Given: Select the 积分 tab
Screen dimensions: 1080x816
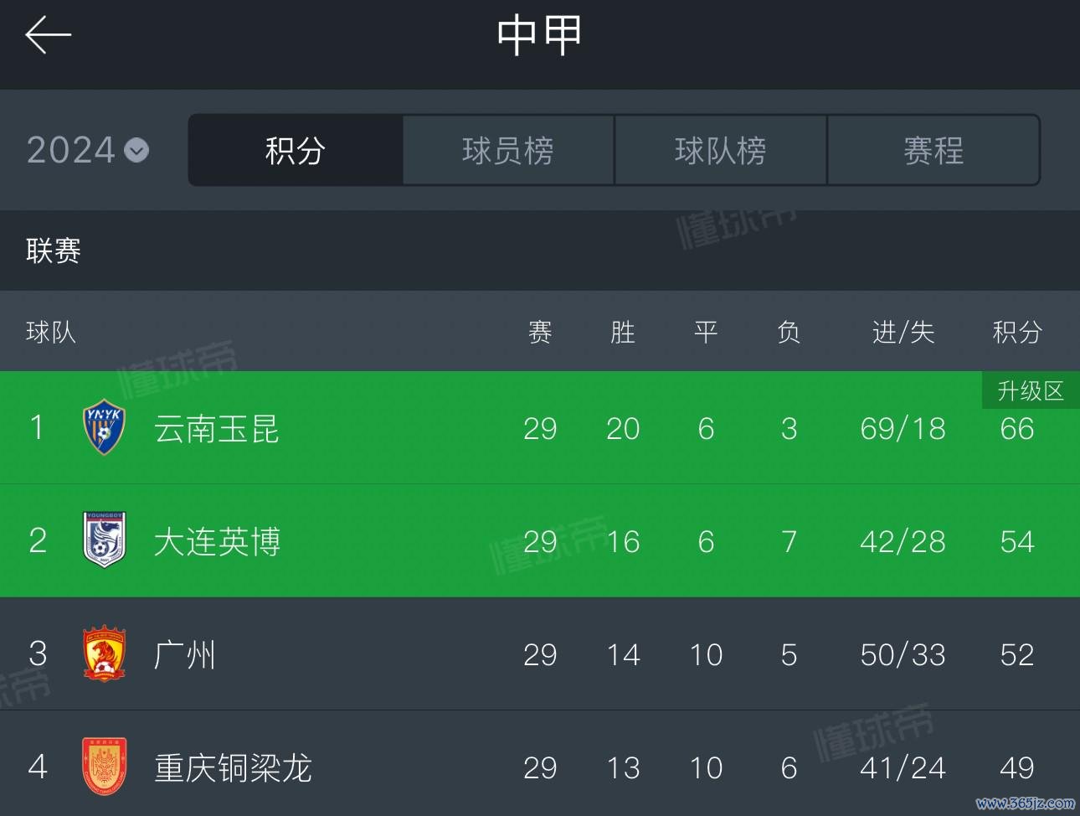Looking at the screenshot, I should [296, 150].
